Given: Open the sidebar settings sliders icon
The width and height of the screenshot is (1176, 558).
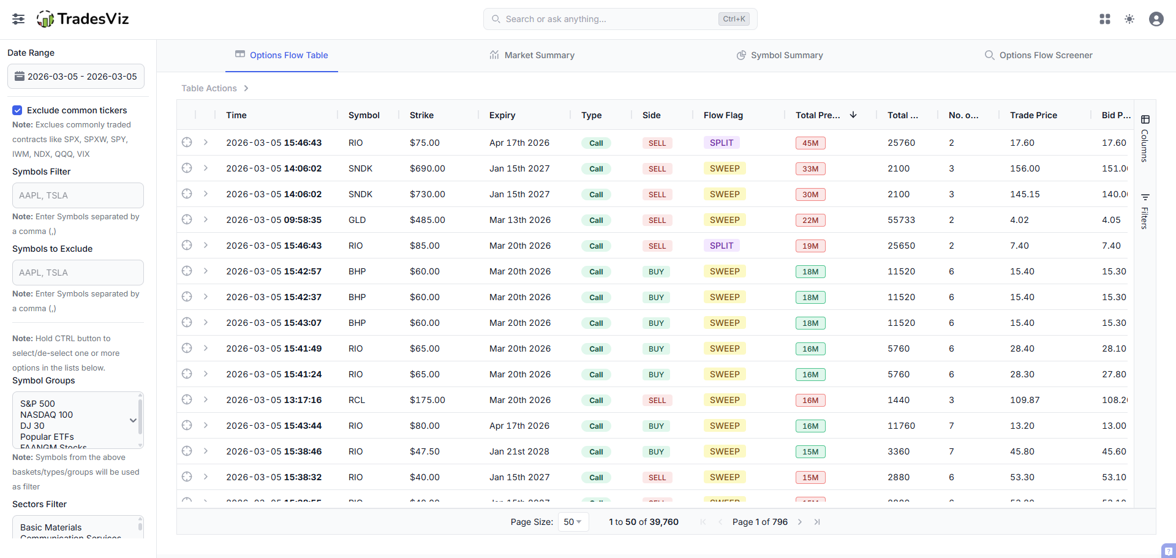Looking at the screenshot, I should pos(18,19).
